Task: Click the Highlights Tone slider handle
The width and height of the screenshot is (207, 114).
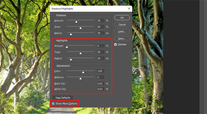Action: point(80,53)
